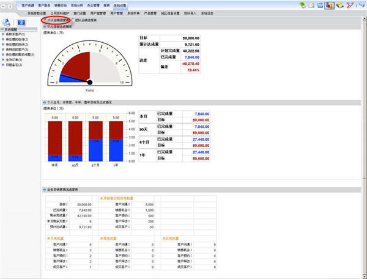The image size is (367, 279).
Task: Open the 产品管理 submenu item
Action: (x=150, y=13)
